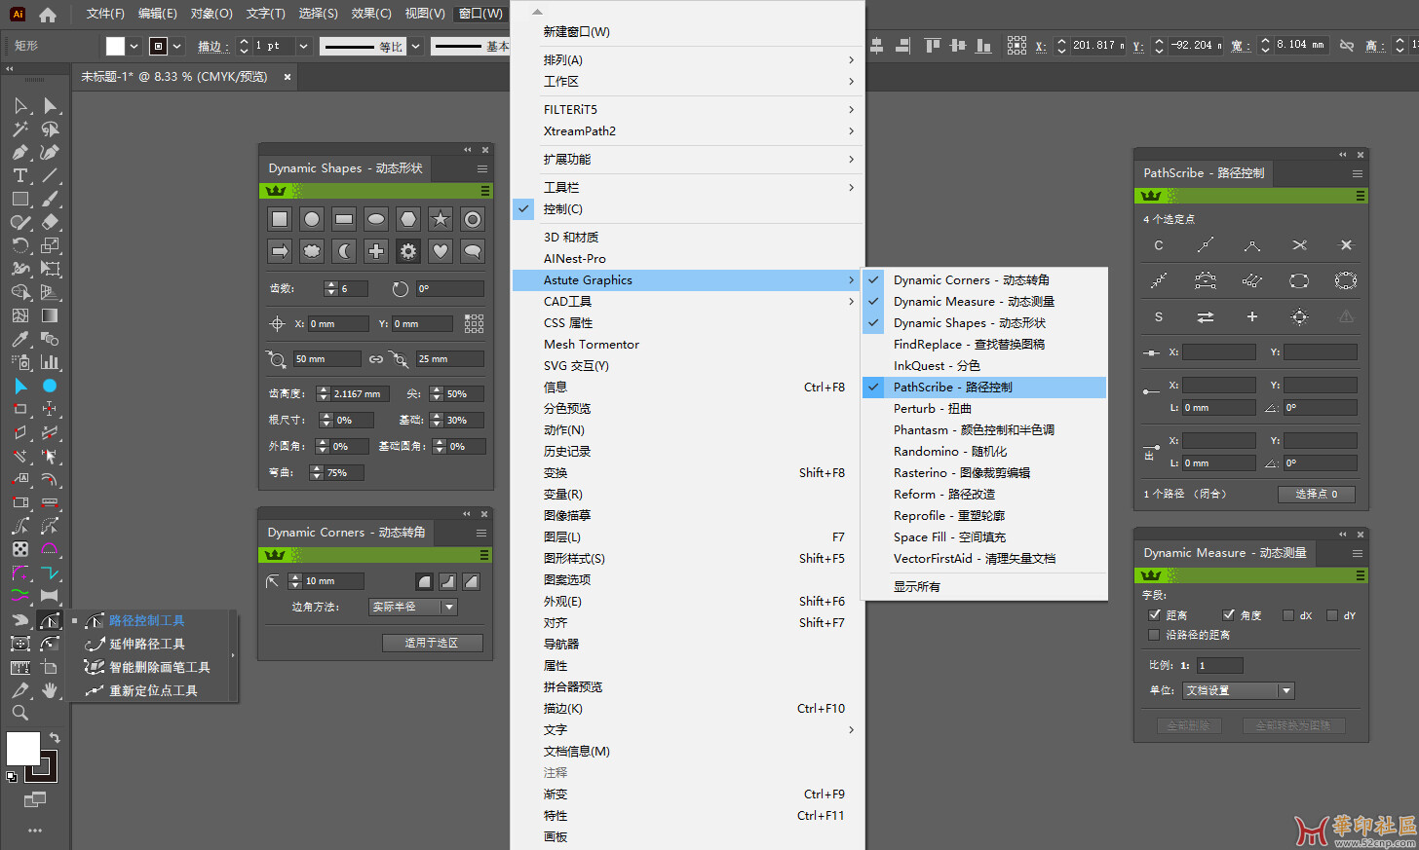Enable the dY checkbox
This screenshot has width=1419, height=850.
(1332, 615)
